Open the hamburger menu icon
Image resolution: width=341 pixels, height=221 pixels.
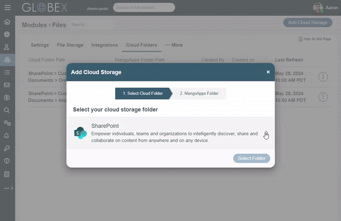click(7, 8)
